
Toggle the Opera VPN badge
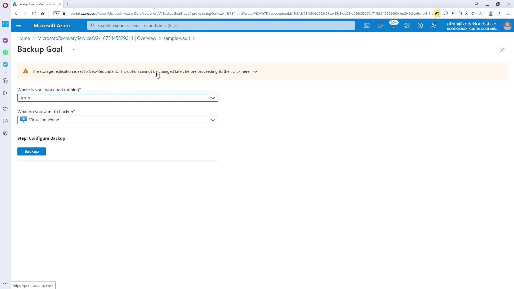click(56, 13)
